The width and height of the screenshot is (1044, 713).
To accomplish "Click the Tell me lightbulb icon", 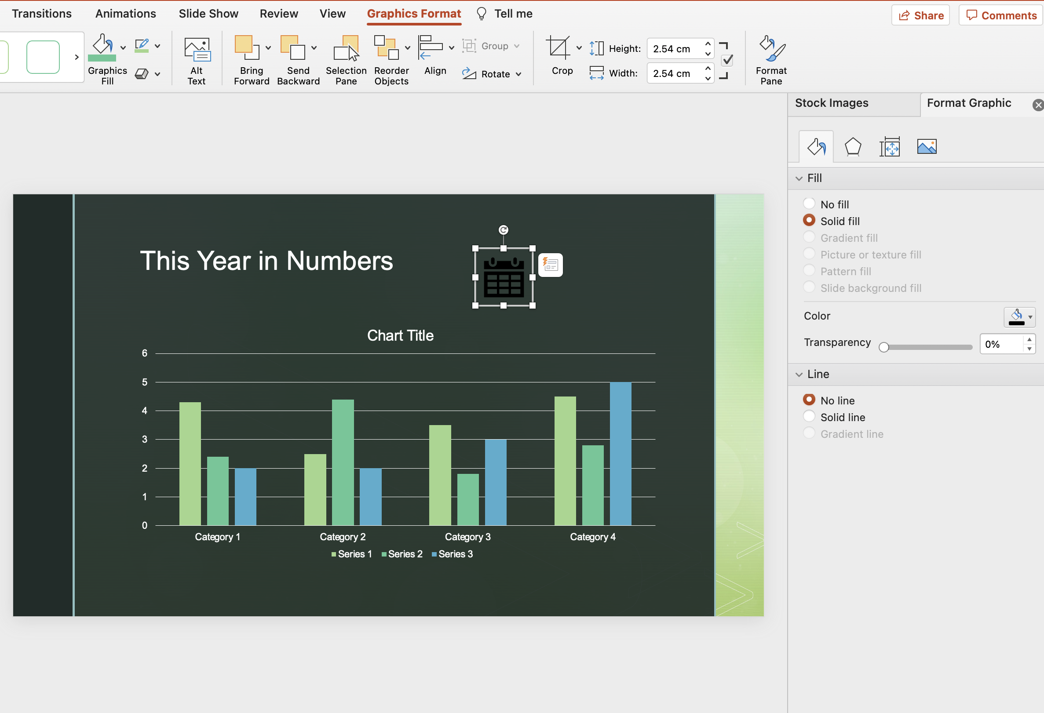I will (482, 14).
